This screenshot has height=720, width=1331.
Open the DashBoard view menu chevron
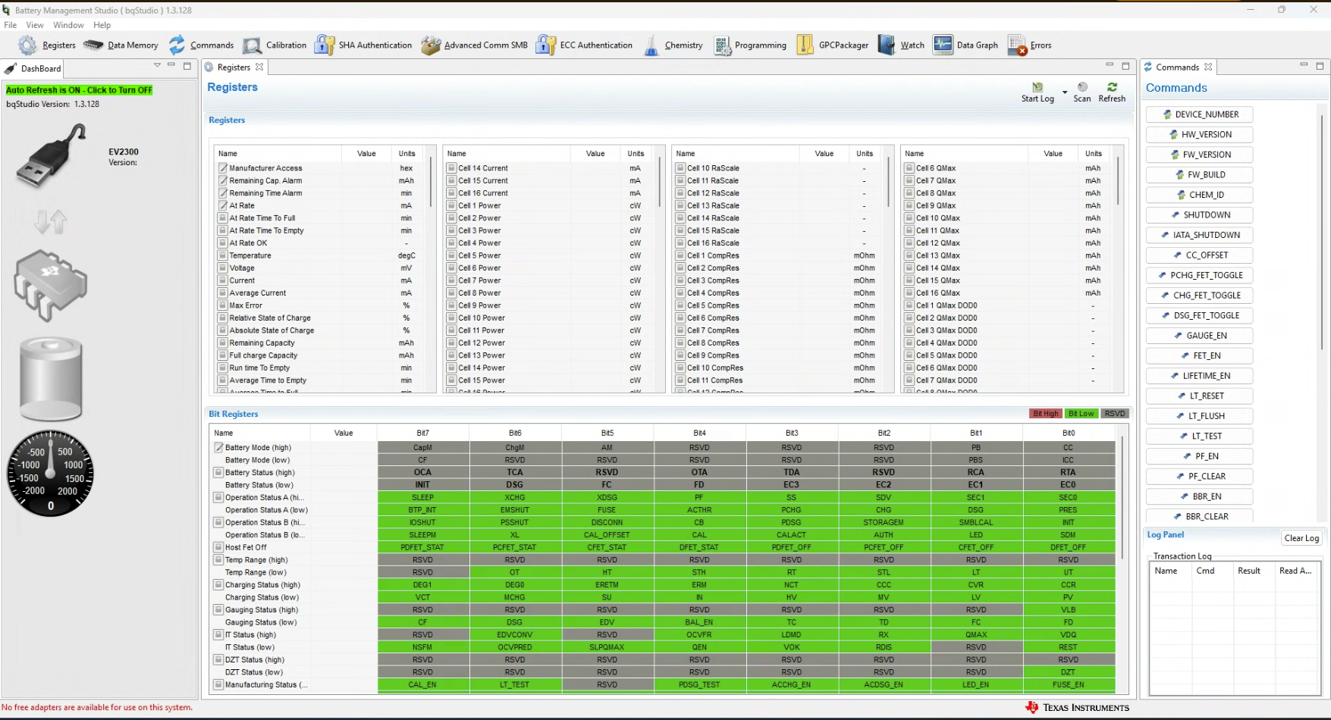pyautogui.click(x=157, y=65)
